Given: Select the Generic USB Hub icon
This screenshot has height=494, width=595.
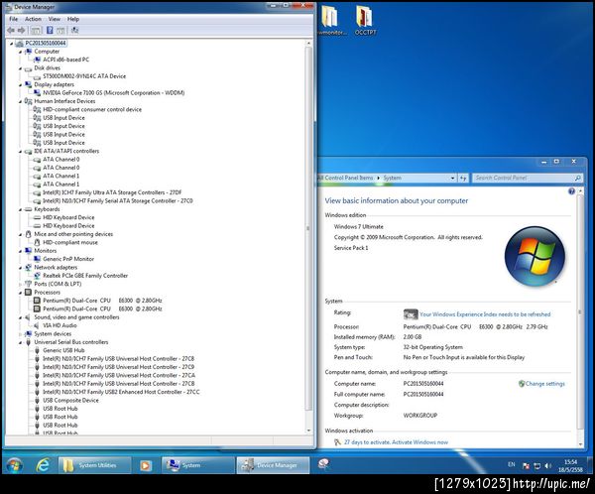Looking at the screenshot, I should click(37, 350).
